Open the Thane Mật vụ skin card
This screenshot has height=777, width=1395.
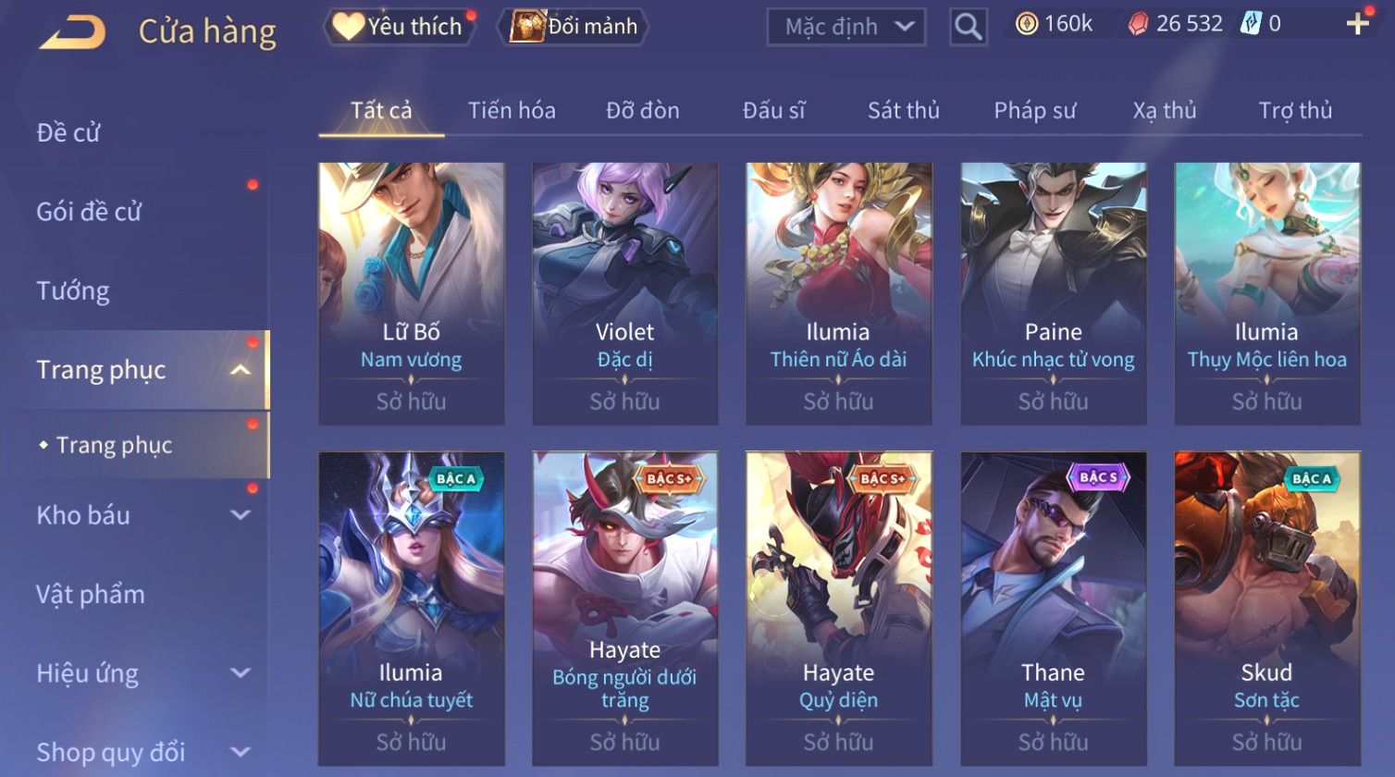[x=1054, y=609]
